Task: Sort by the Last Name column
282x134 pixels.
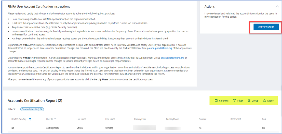Action: pyautogui.click(x=81, y=119)
